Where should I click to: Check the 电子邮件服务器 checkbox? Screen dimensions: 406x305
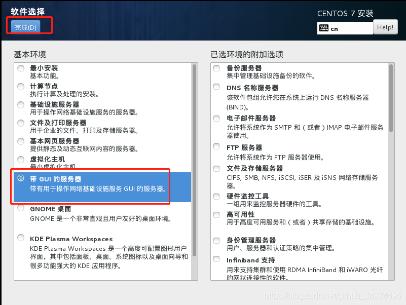(216, 119)
